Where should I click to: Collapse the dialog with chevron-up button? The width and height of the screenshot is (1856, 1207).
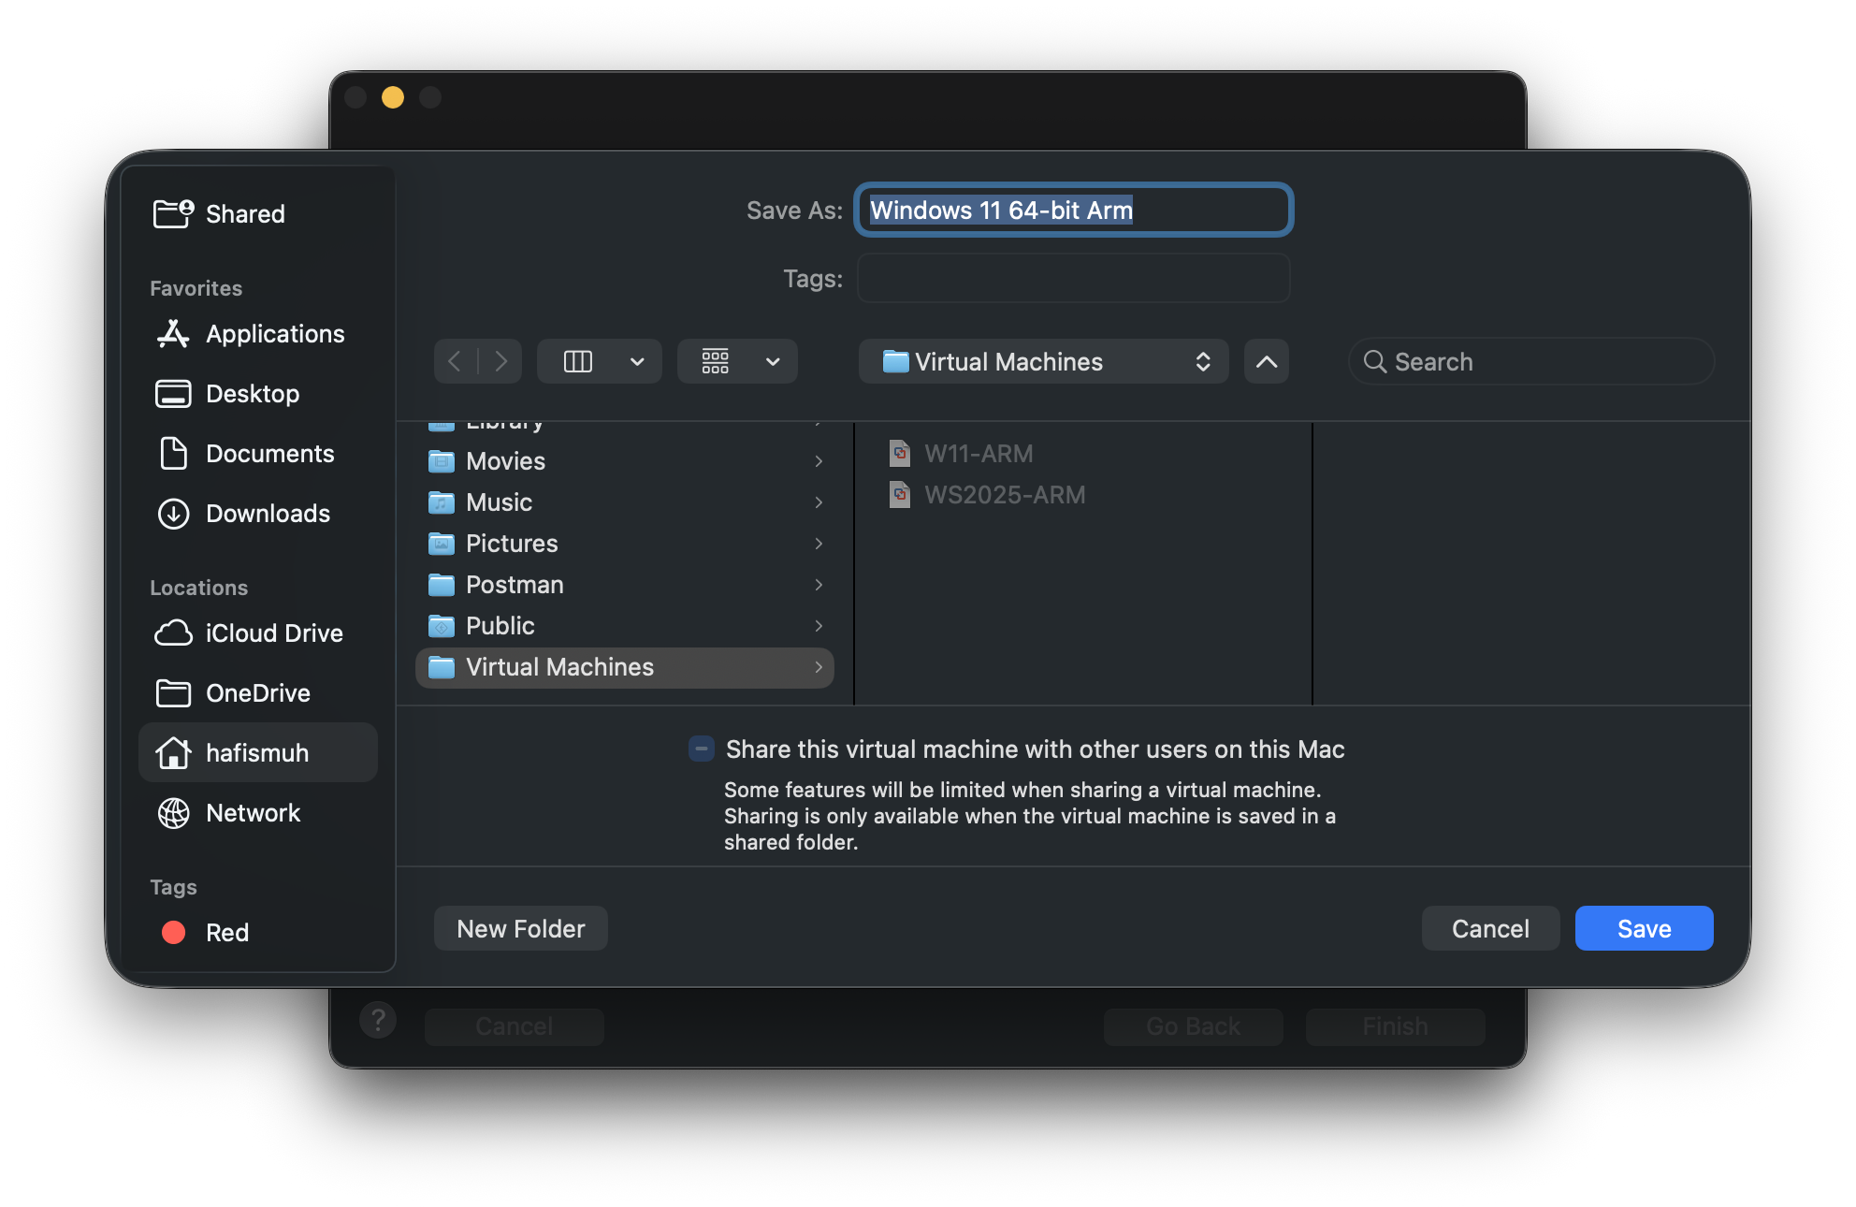pos(1266,361)
